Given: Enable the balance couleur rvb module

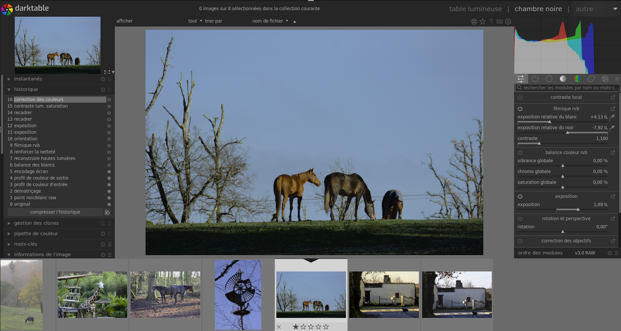Looking at the screenshot, I should [520, 152].
